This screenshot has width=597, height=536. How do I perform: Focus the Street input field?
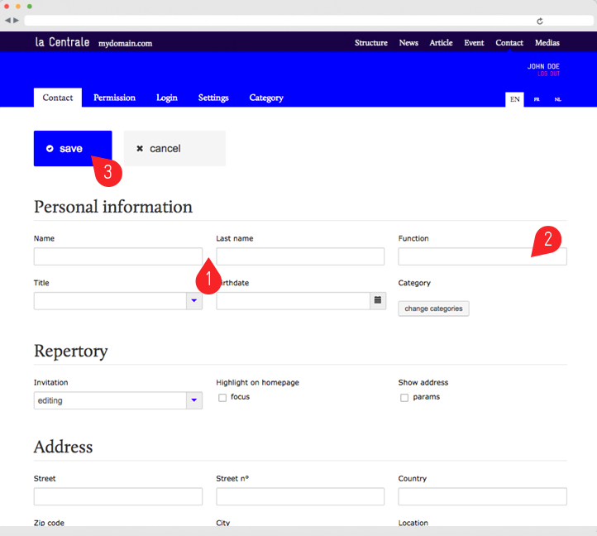pyautogui.click(x=118, y=496)
